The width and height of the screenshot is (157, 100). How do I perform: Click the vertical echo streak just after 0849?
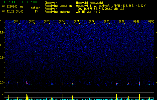click(x=140, y=83)
